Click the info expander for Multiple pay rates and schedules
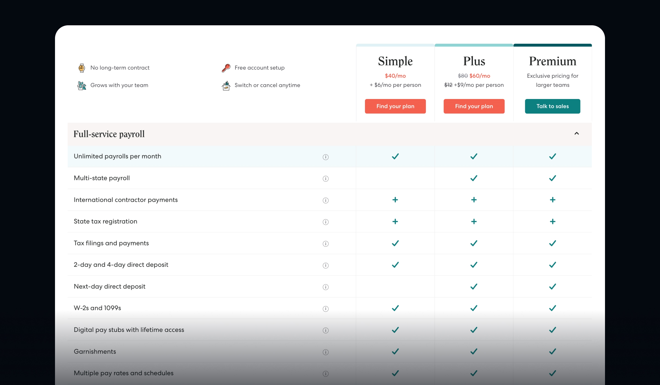 point(326,374)
